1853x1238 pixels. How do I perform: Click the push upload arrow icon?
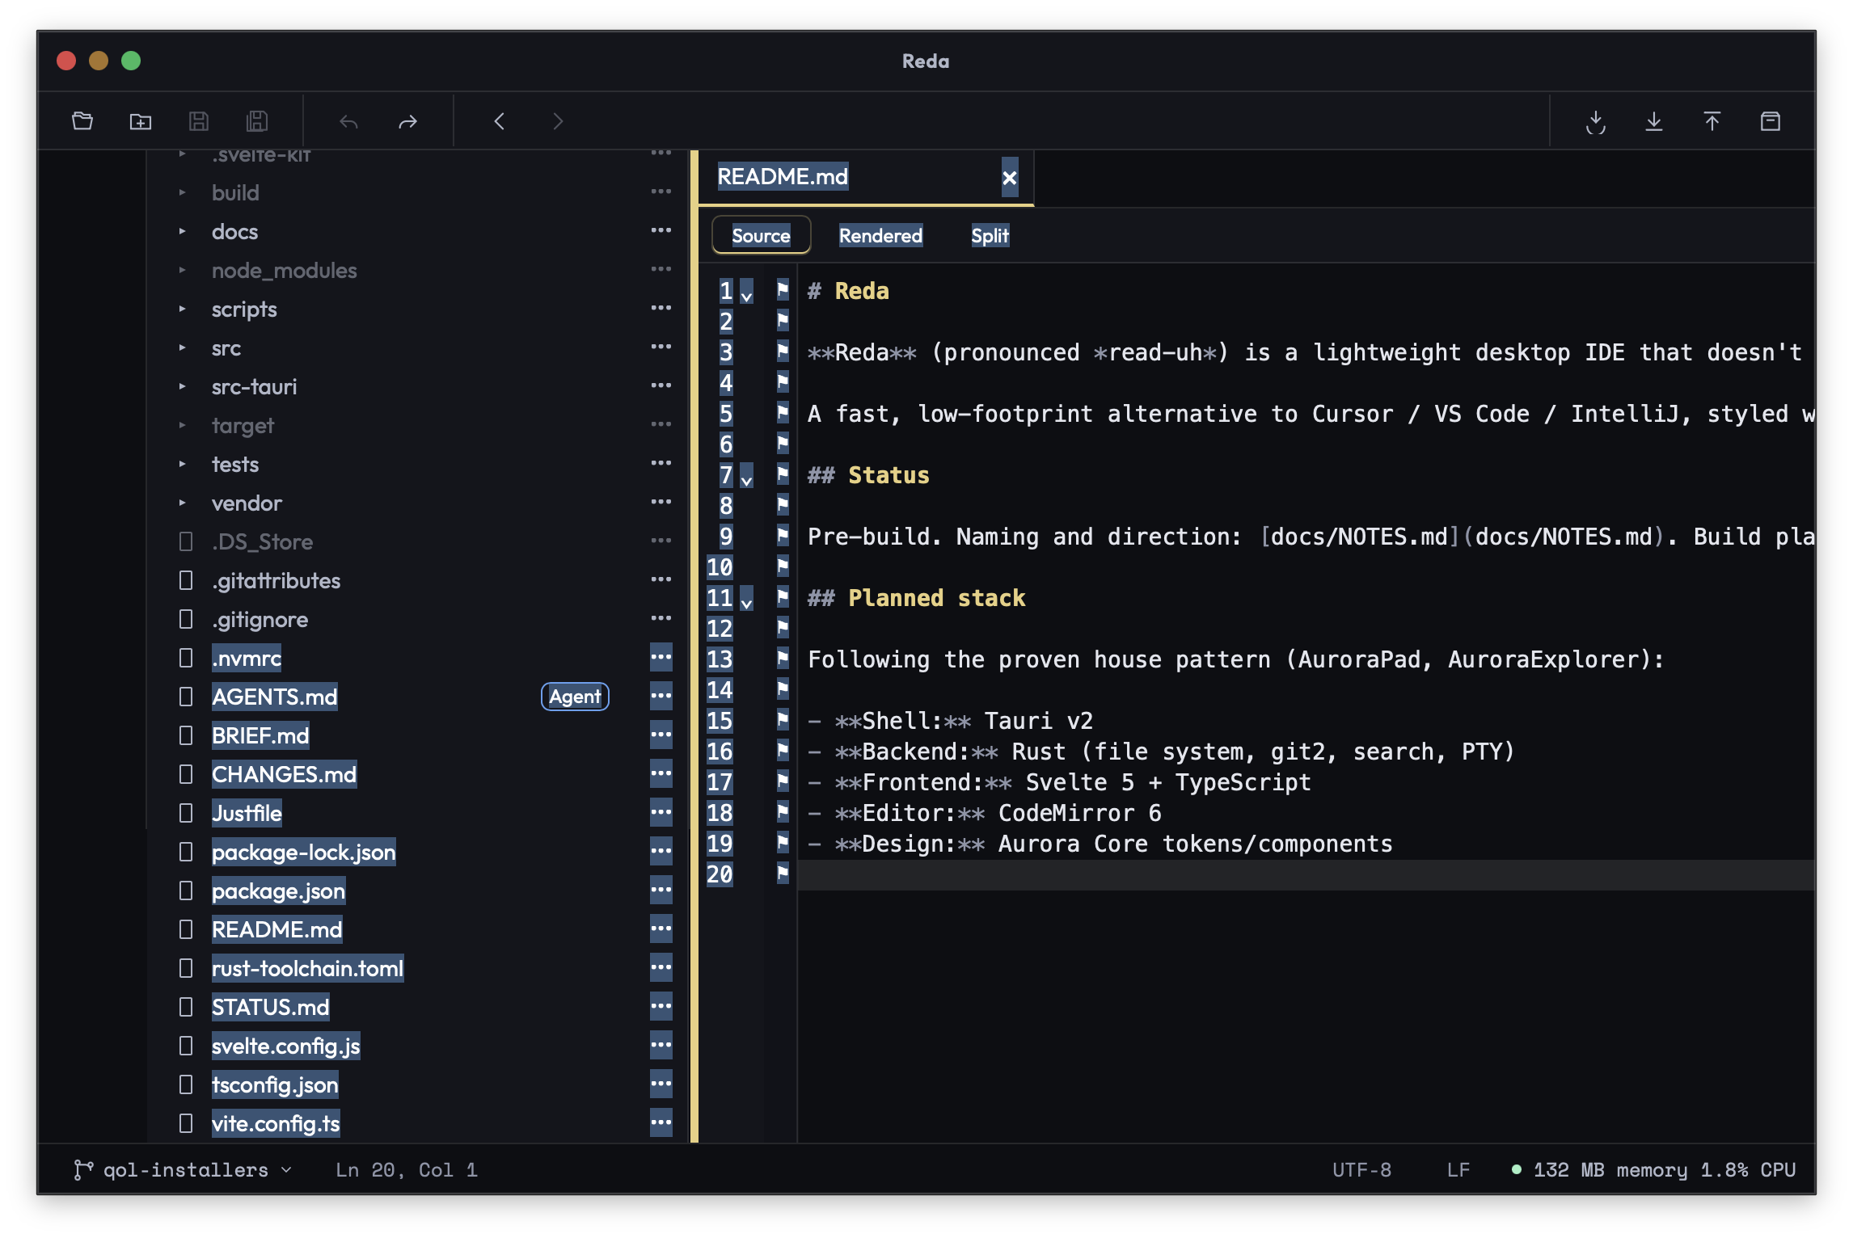coord(1712,121)
